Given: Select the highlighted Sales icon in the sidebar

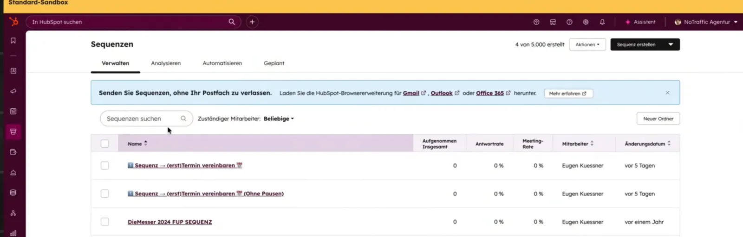Looking at the screenshot, I should (13, 132).
